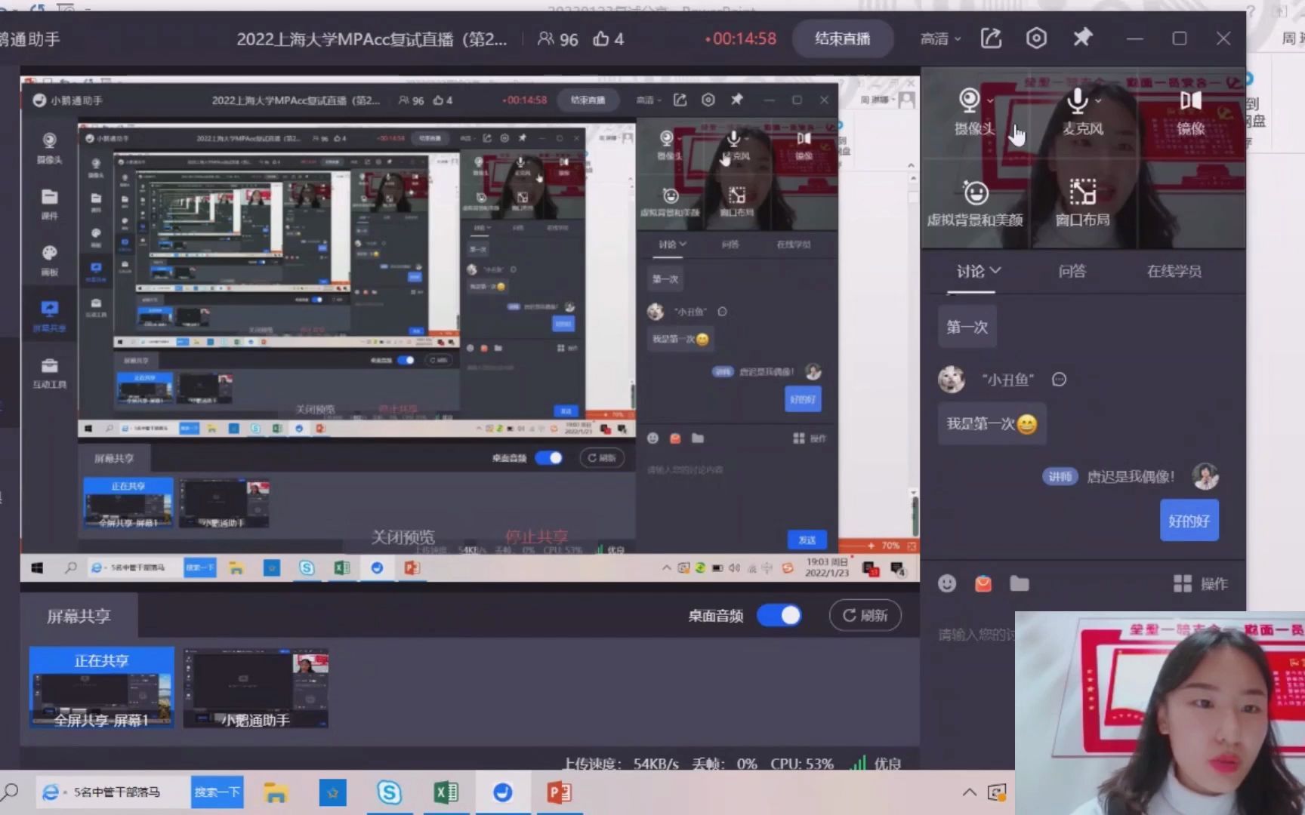Click the message bubble icon beside "小丑鱼"
1305x815 pixels.
click(x=1059, y=380)
